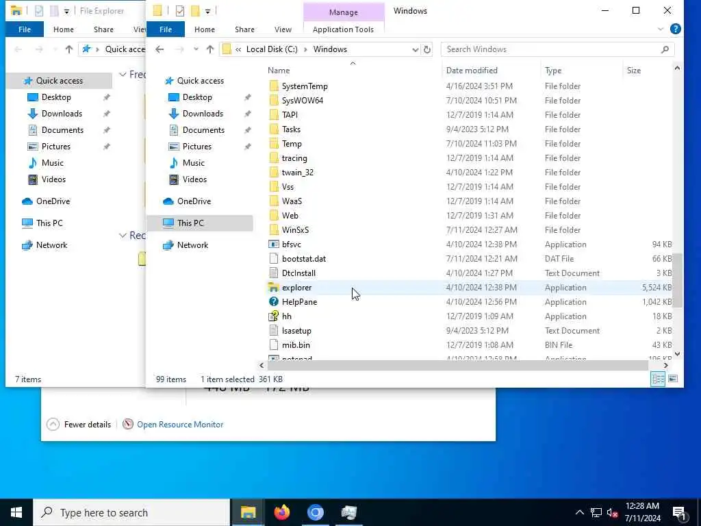
Task: Select the SysWOW64 folder row
Action: point(470,100)
